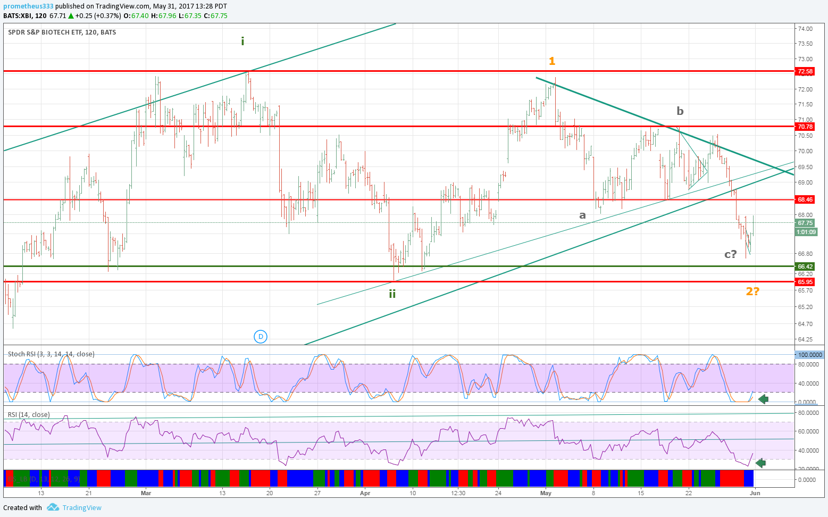Viewport: 828px width, 517px height.
Task: Click the Jun label on time axis
Action: tap(755, 493)
